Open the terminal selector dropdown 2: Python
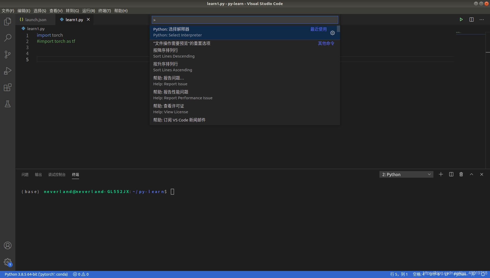 click(406, 175)
